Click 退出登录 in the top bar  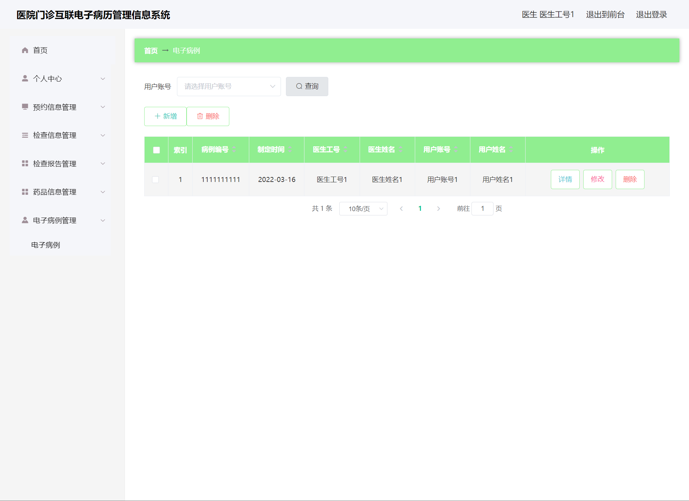pos(651,15)
